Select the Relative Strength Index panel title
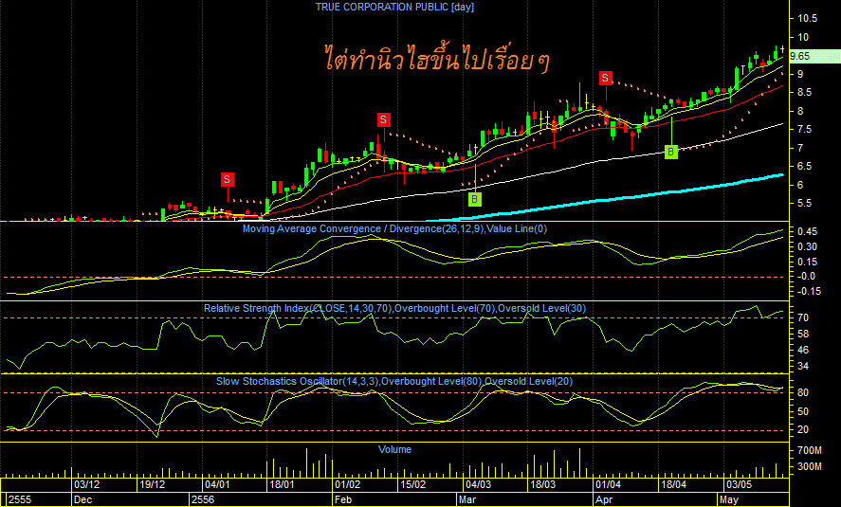This screenshot has width=841, height=507. pyautogui.click(x=394, y=309)
